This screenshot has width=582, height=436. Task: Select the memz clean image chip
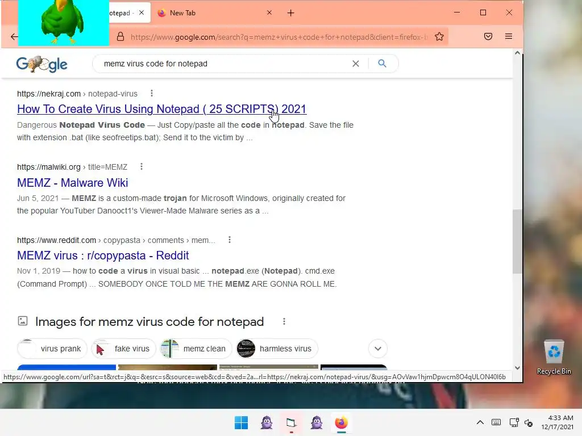(196, 349)
